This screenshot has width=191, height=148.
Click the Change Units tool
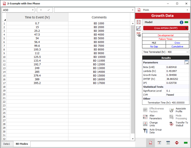(x=153, y=123)
